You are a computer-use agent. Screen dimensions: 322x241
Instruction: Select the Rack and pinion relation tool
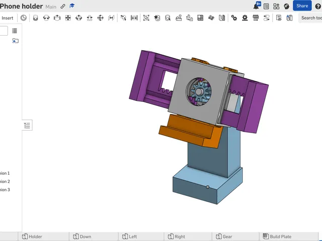tap(245, 18)
